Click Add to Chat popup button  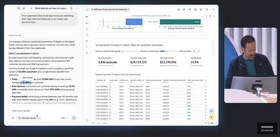[x=26, y=78]
